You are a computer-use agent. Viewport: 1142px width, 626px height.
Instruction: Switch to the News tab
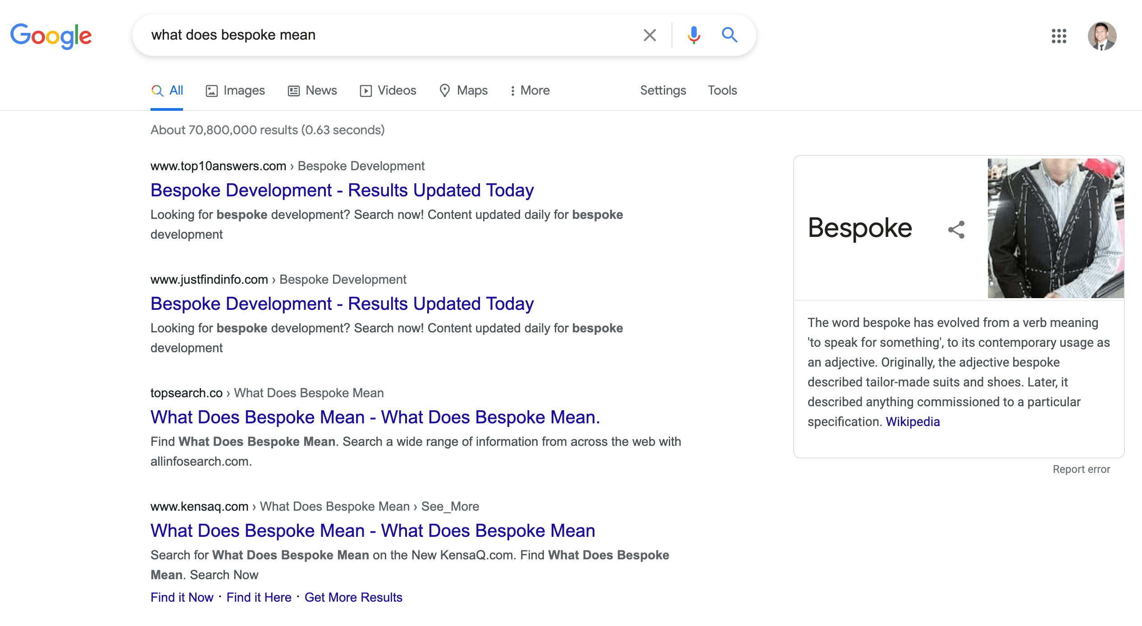pyautogui.click(x=312, y=91)
